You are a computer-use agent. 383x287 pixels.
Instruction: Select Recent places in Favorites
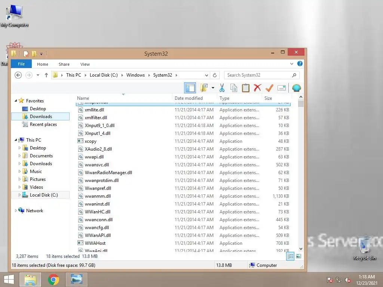[x=43, y=124]
